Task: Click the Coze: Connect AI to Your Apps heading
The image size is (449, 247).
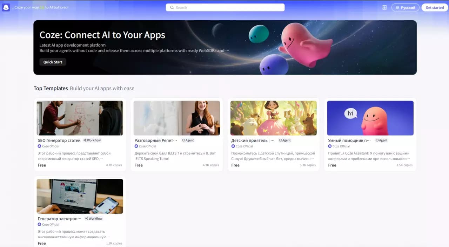Action: click(x=102, y=35)
